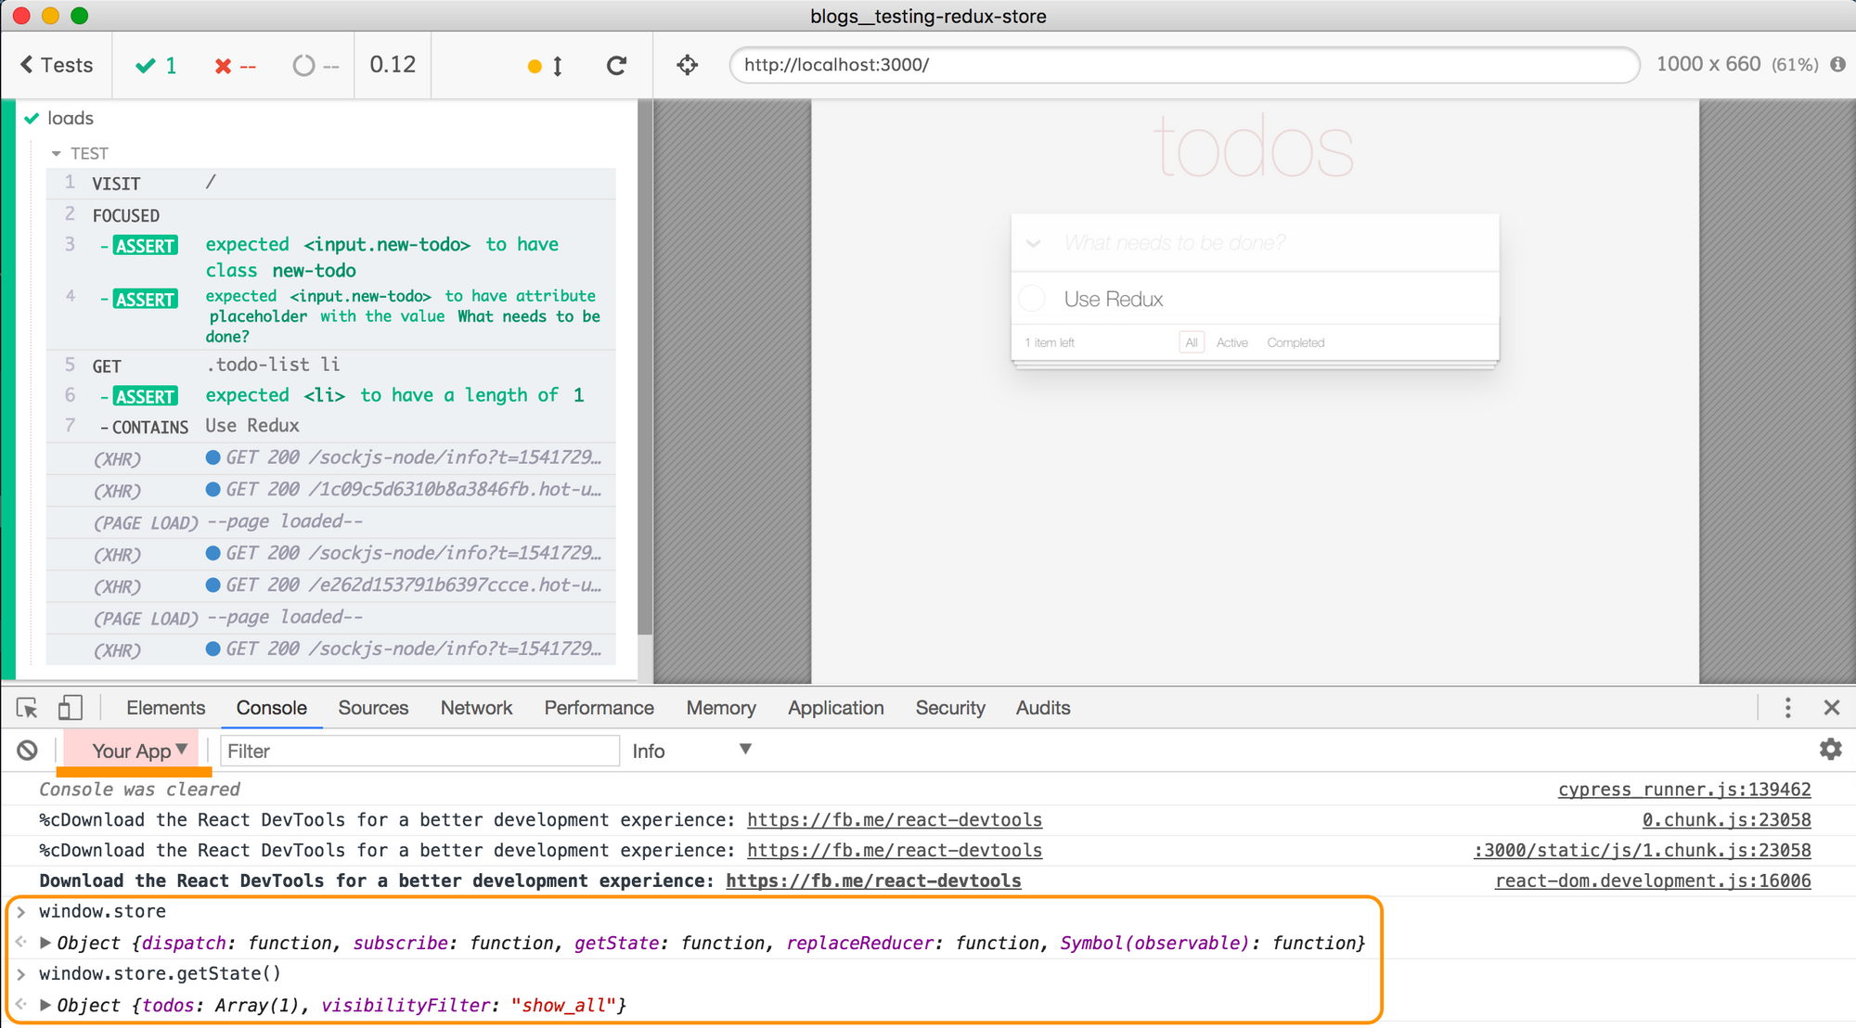Switch to the Network tab

[476, 708]
